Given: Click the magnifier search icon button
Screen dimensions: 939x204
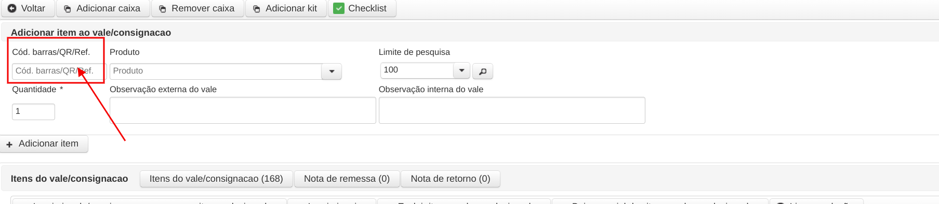Looking at the screenshot, I should [x=483, y=71].
